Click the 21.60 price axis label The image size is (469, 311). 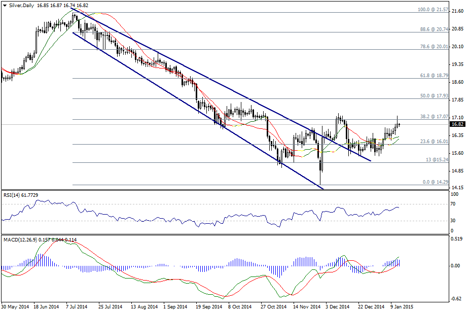tap(457, 11)
